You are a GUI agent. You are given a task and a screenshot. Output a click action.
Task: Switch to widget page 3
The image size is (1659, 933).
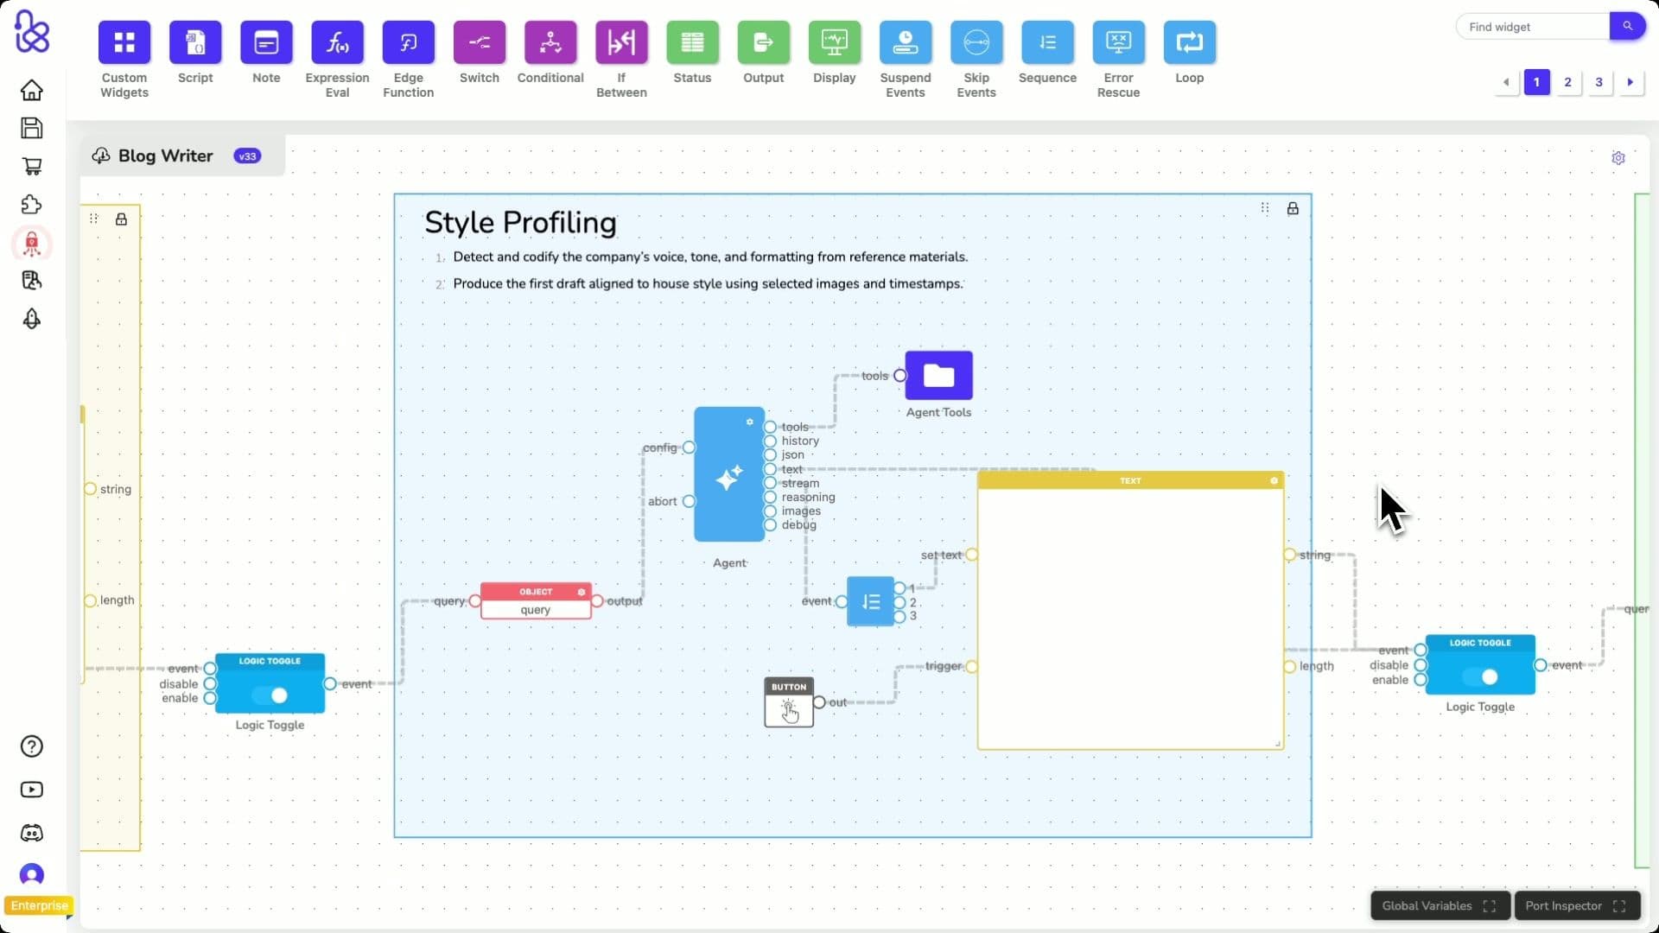[x=1599, y=82]
